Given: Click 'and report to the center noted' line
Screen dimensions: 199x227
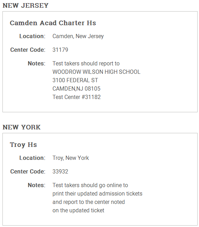Looking at the screenshot, I should coord(88,202).
